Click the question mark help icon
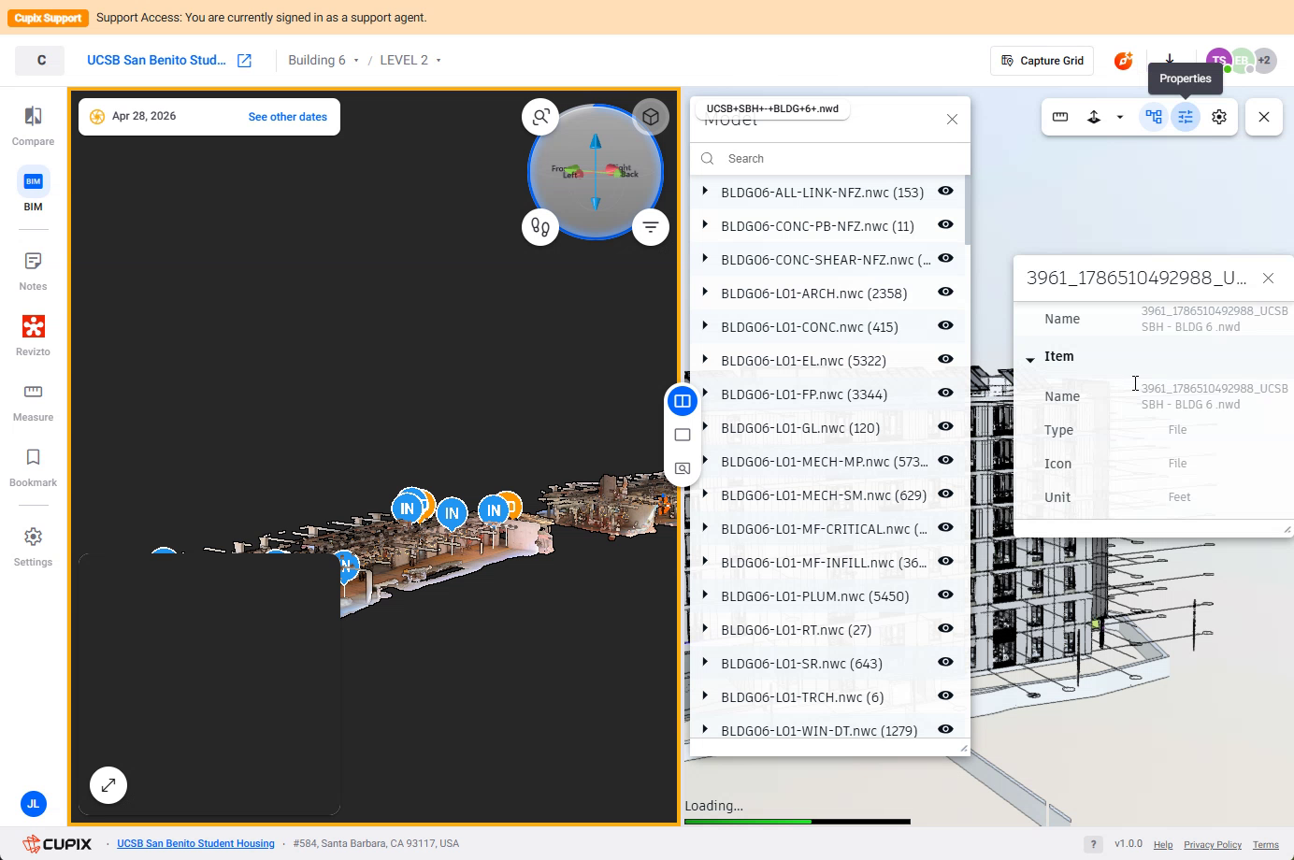This screenshot has width=1294, height=860. tap(1093, 844)
